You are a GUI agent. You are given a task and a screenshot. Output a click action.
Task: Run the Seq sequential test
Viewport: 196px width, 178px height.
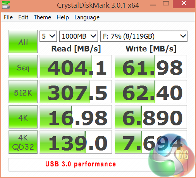23,67
